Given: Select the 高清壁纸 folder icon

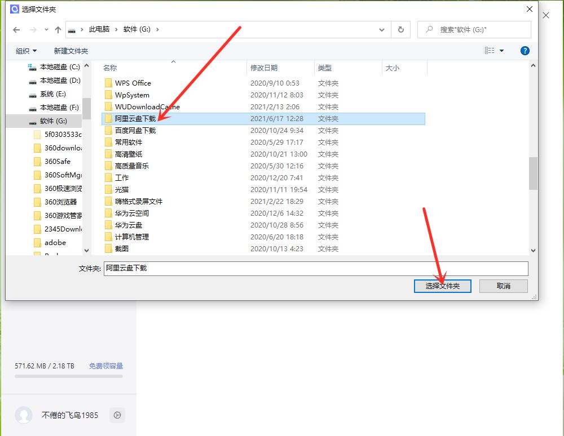Looking at the screenshot, I should (x=108, y=154).
